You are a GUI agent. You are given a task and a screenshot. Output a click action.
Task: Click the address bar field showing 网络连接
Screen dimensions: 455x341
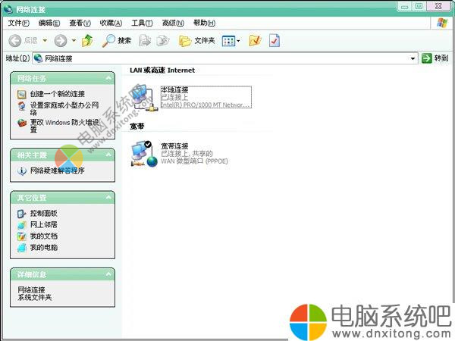click(225, 58)
